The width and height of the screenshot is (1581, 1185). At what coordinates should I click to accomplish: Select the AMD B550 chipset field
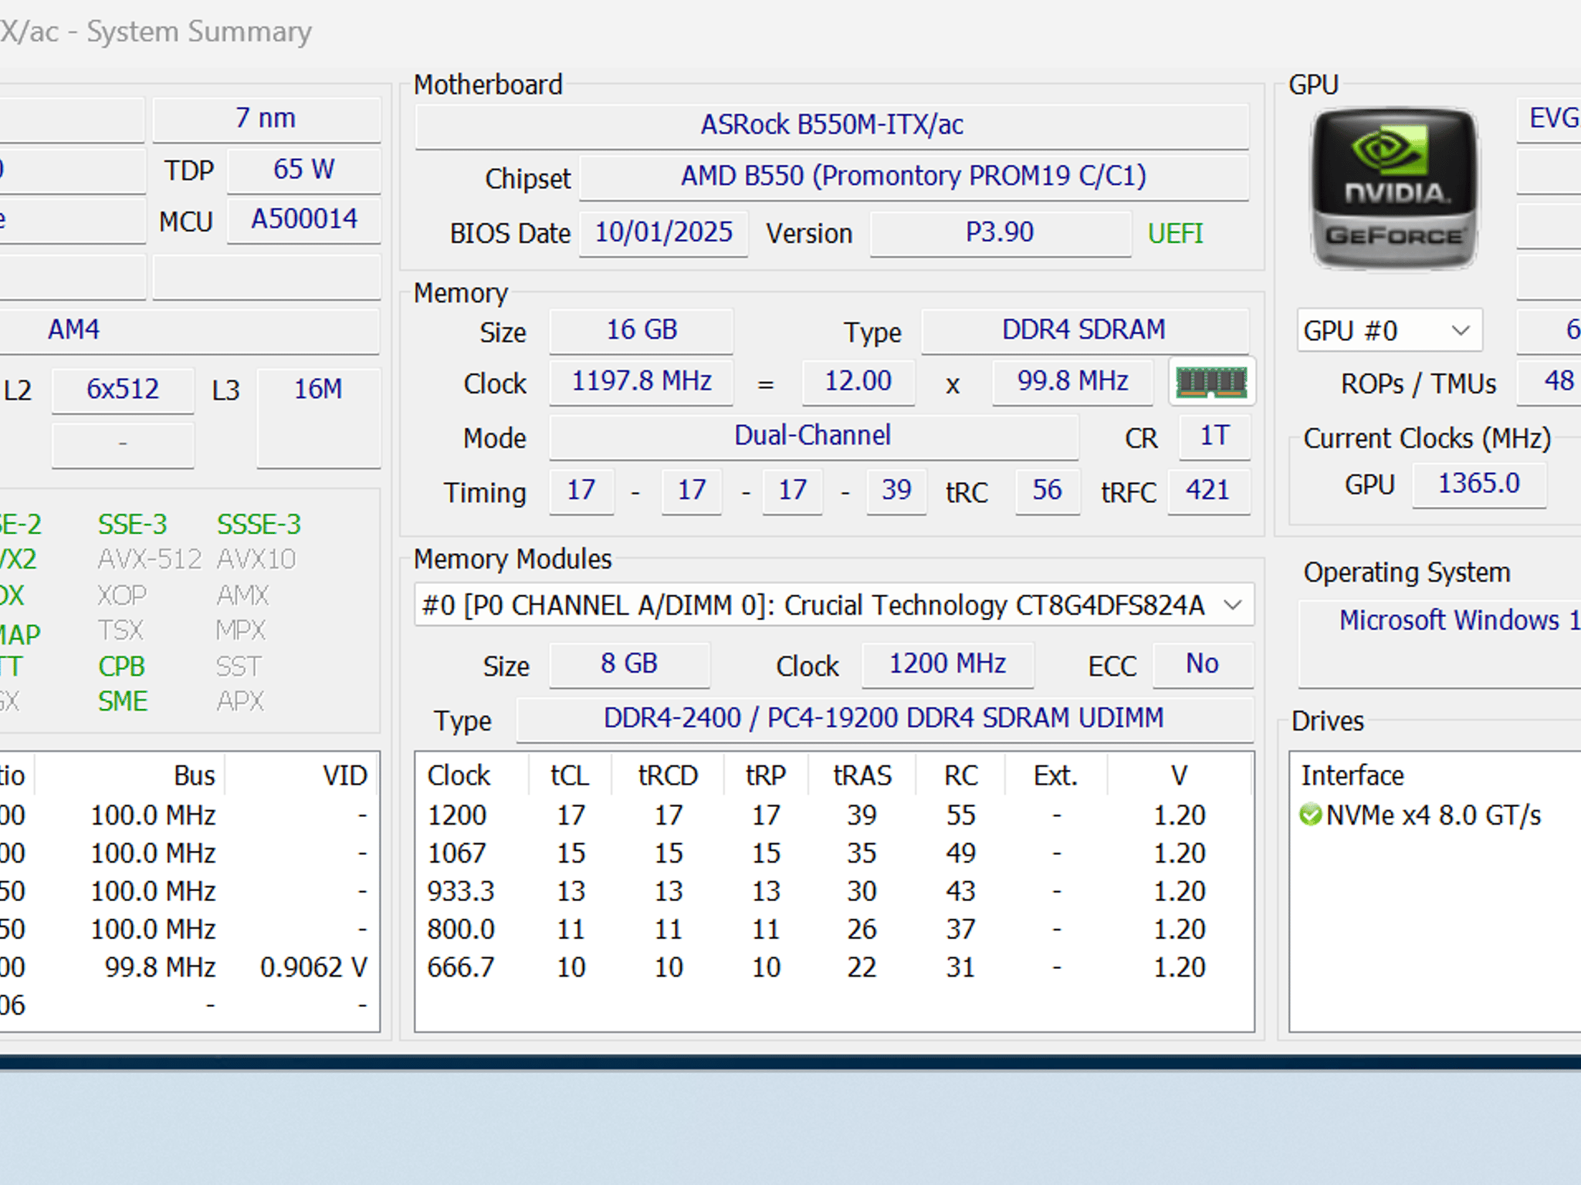pyautogui.click(x=913, y=177)
